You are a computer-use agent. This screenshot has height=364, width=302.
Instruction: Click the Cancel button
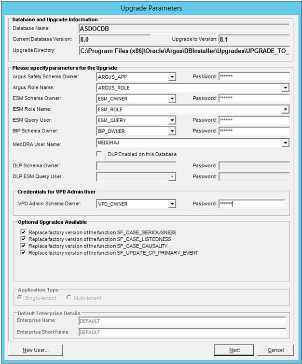(275, 350)
